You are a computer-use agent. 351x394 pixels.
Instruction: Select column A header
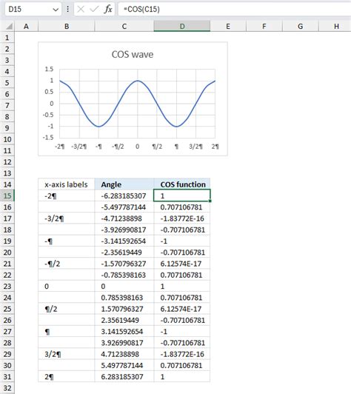pos(26,26)
